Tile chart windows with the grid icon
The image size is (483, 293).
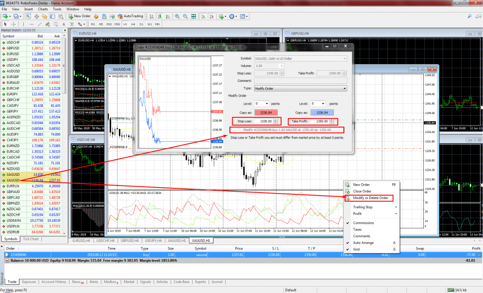coord(193,16)
